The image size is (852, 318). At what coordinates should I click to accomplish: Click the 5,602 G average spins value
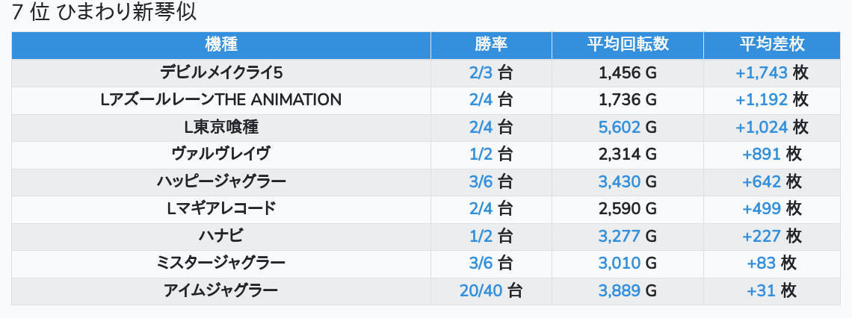[628, 127]
